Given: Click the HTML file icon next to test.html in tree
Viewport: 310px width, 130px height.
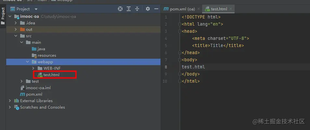Looking at the screenshot, I should 40,75.
